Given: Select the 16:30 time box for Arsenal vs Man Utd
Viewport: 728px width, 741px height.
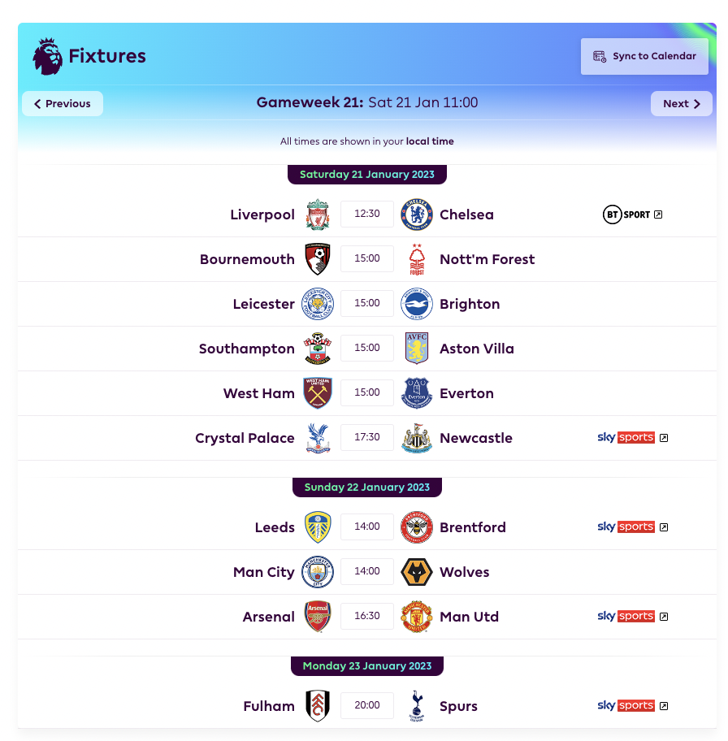Looking at the screenshot, I should pos(366,616).
